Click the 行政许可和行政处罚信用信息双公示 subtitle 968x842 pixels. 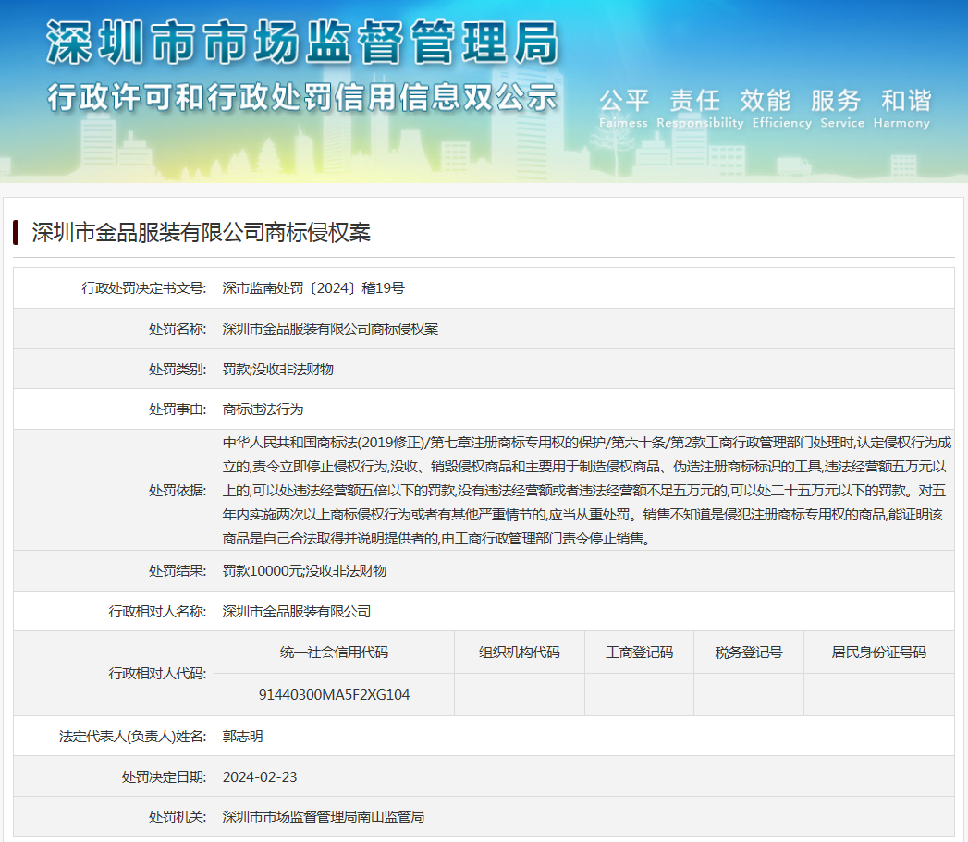tap(302, 98)
